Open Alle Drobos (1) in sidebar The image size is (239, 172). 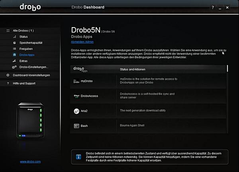click(24, 31)
